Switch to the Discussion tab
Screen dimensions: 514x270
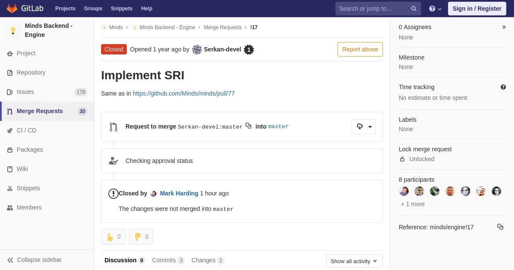click(125, 260)
